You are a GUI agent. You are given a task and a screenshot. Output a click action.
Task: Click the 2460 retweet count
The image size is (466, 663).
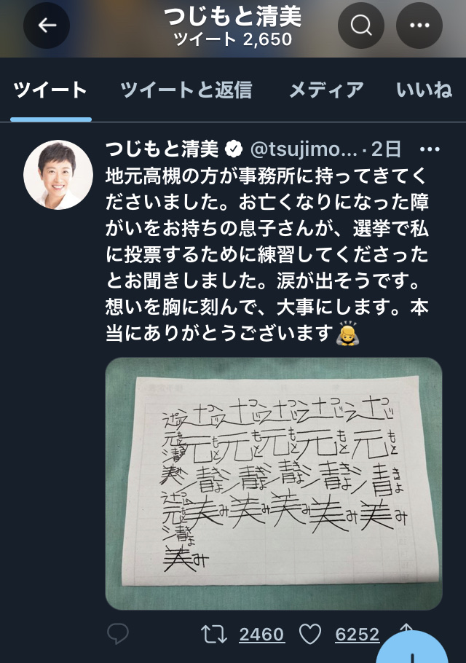pyautogui.click(x=261, y=635)
